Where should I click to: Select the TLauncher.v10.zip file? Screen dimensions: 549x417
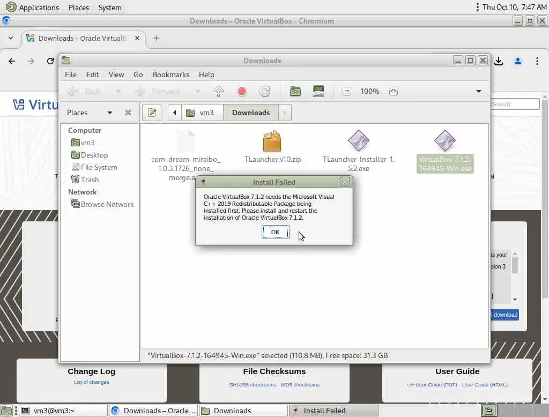pos(272,146)
